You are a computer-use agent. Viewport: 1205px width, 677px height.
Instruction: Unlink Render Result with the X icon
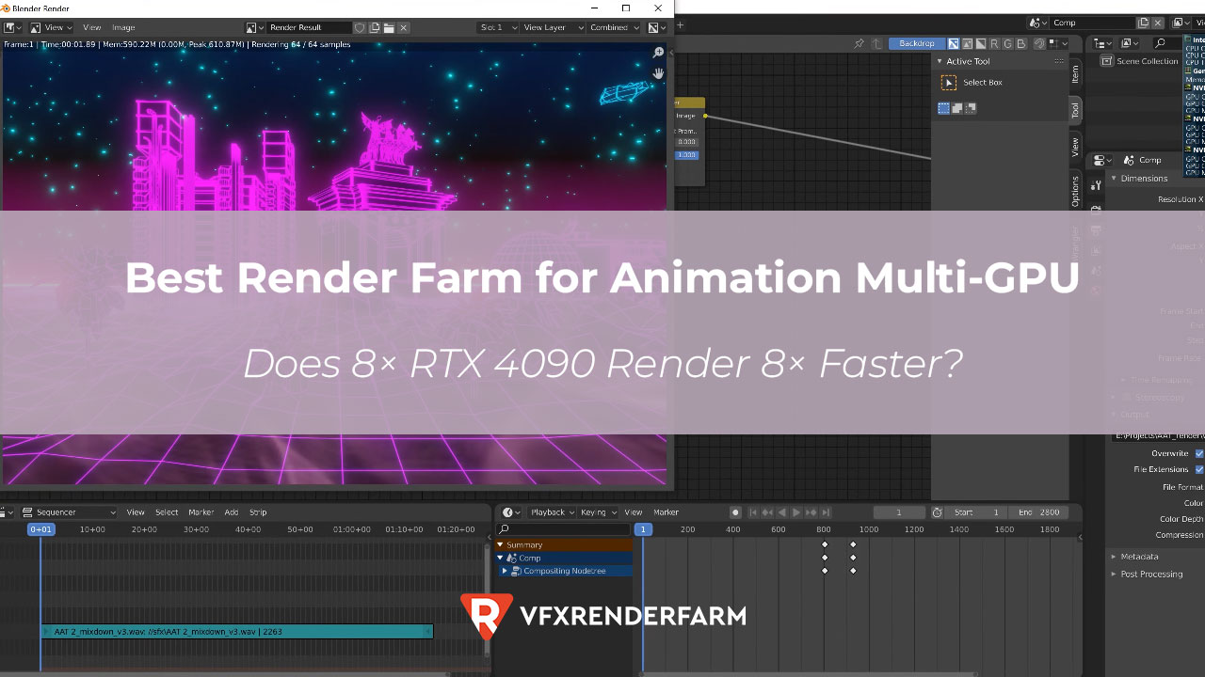pos(403,28)
